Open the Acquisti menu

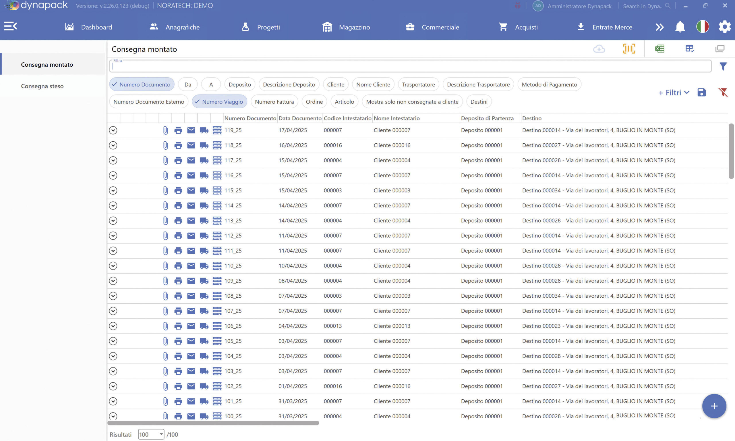(x=518, y=27)
